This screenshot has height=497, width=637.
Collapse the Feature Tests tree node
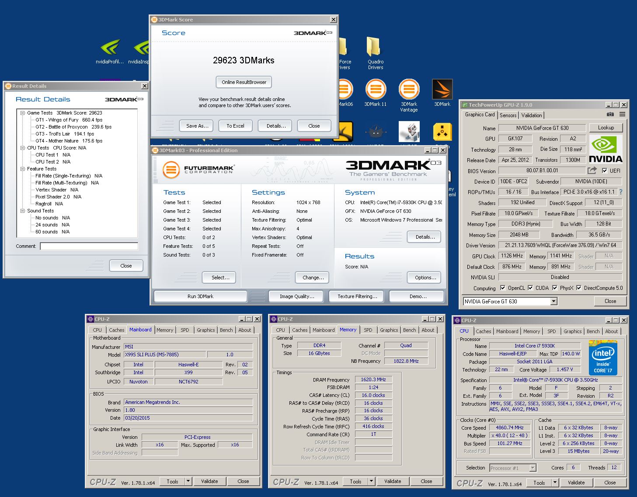(x=22, y=169)
